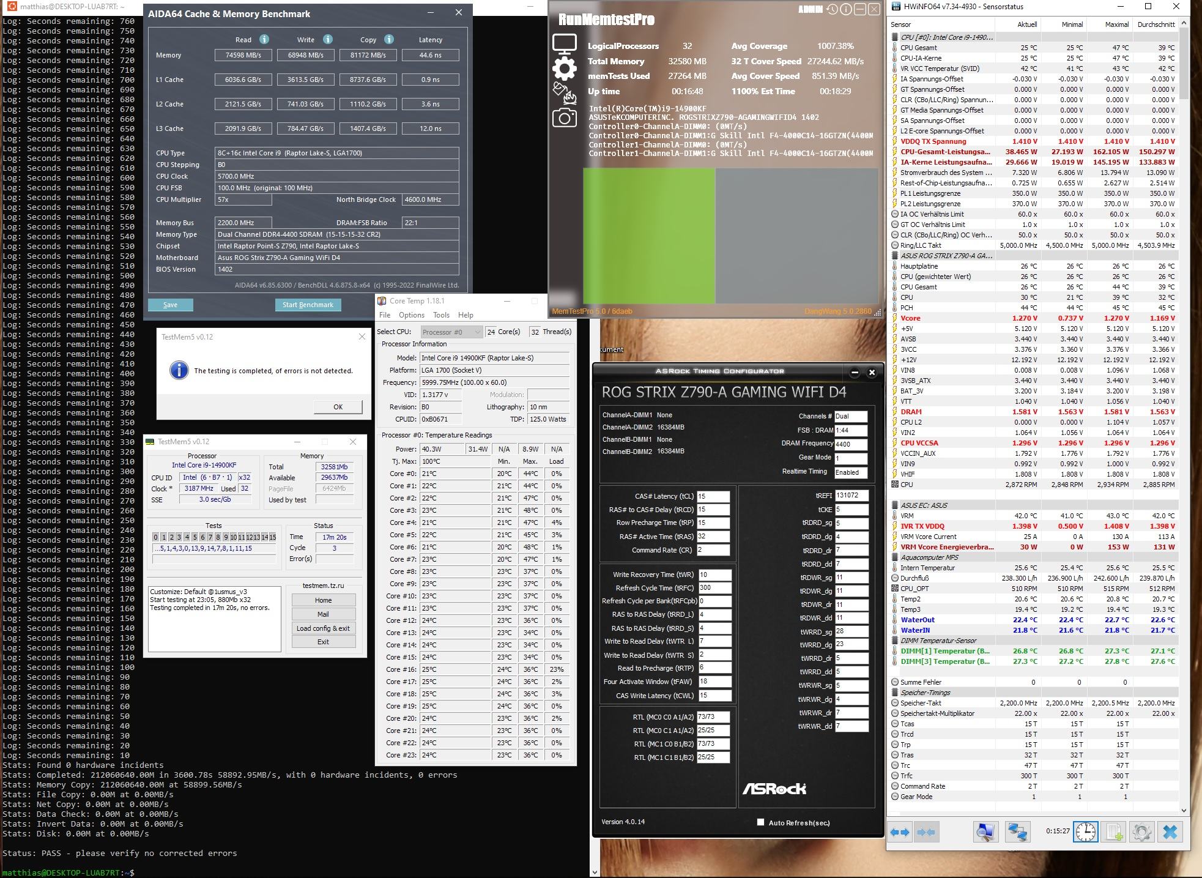Click the TestMem5 title bar icon
Viewport: 1202px width, 878px height.
[x=150, y=442]
